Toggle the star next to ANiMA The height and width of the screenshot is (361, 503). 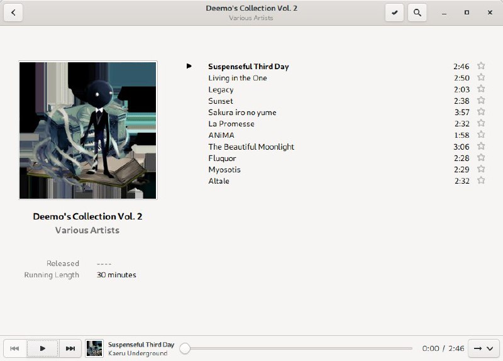[481, 135]
